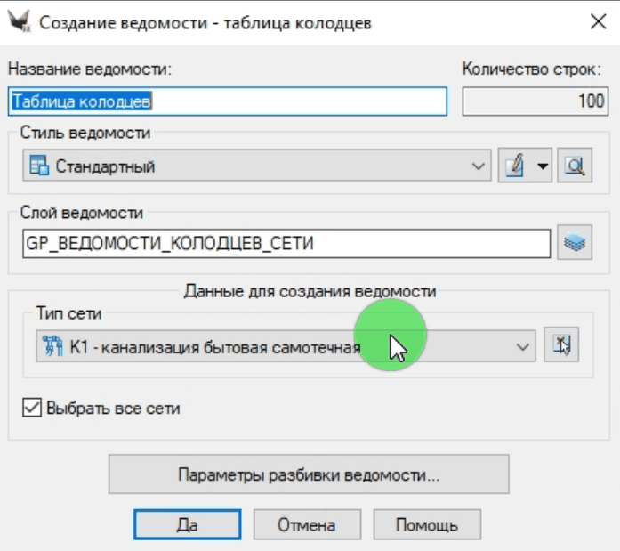The width and height of the screenshot is (620, 551).
Task: Click the pick network from drawing icon
Action: coord(561,344)
